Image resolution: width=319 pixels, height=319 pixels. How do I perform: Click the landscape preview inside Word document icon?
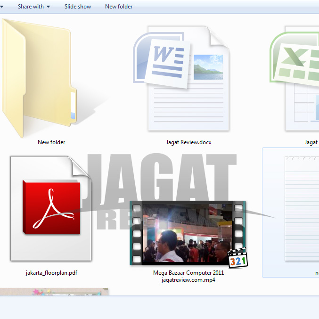[x=208, y=66]
